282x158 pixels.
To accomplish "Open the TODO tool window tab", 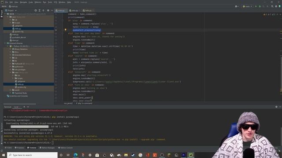I will coord(8,148).
